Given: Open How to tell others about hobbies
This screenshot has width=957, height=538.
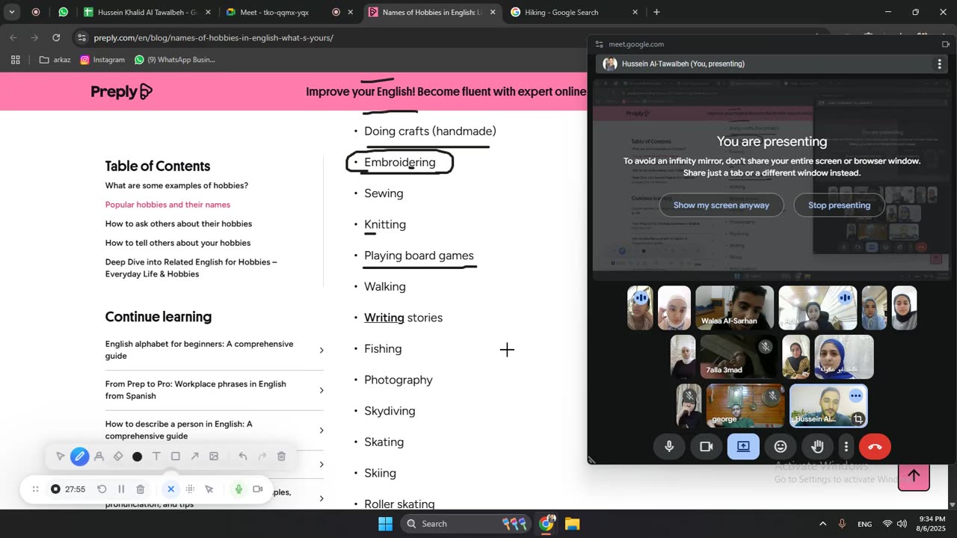Looking at the screenshot, I should (x=178, y=243).
